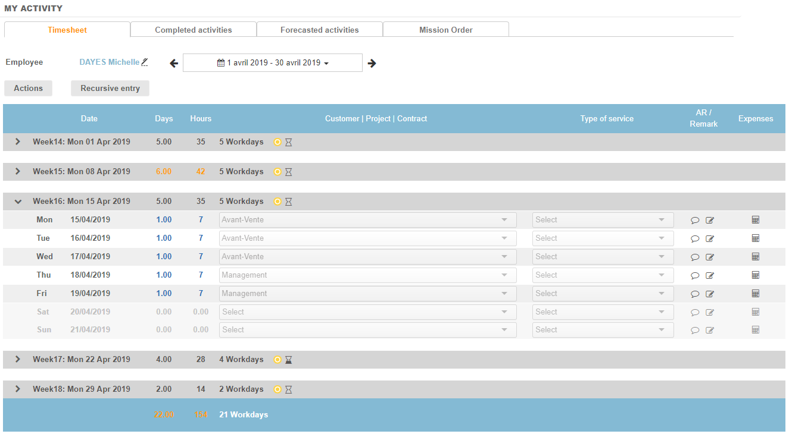Image resolution: width=789 pixels, height=434 pixels.
Task: Go to previous month with left arrow
Action: pos(174,63)
